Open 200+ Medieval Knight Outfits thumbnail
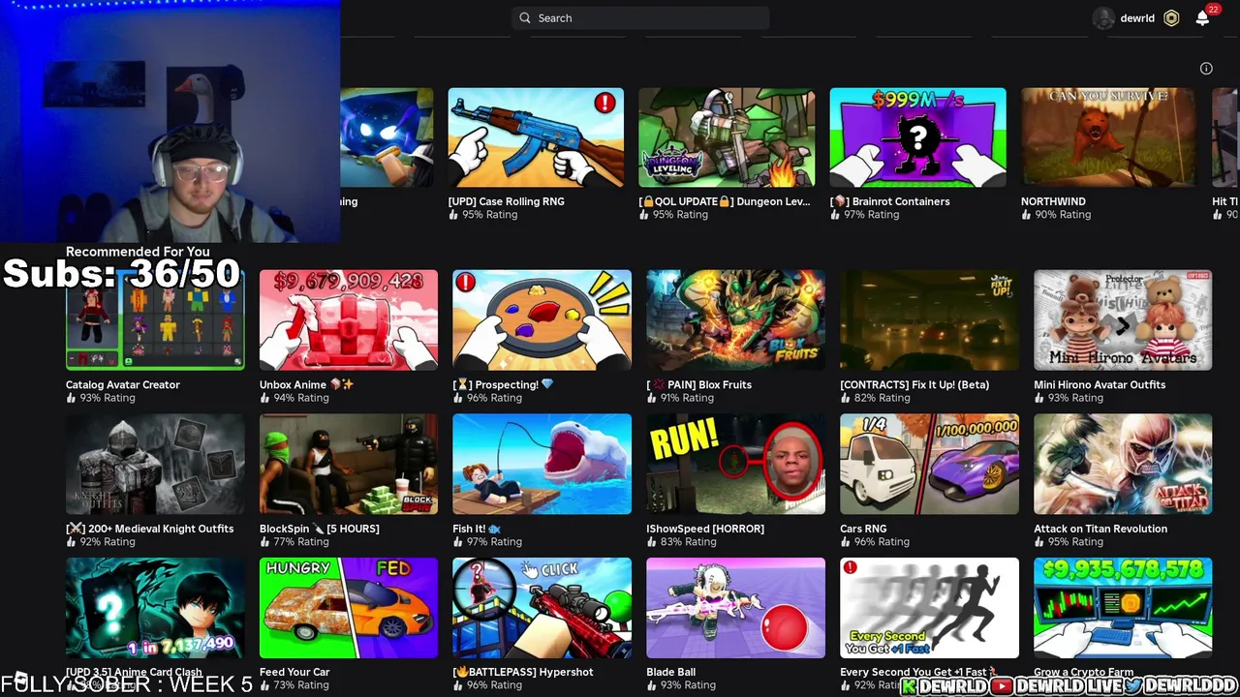1240x697 pixels. click(155, 465)
